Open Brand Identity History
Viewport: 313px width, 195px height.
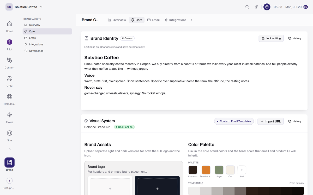pyautogui.click(x=295, y=38)
